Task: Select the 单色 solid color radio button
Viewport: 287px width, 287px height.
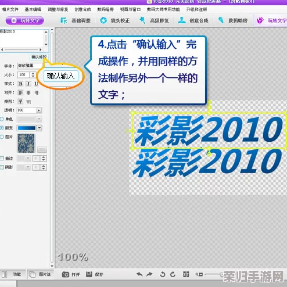Action: pyautogui.click(x=2, y=119)
